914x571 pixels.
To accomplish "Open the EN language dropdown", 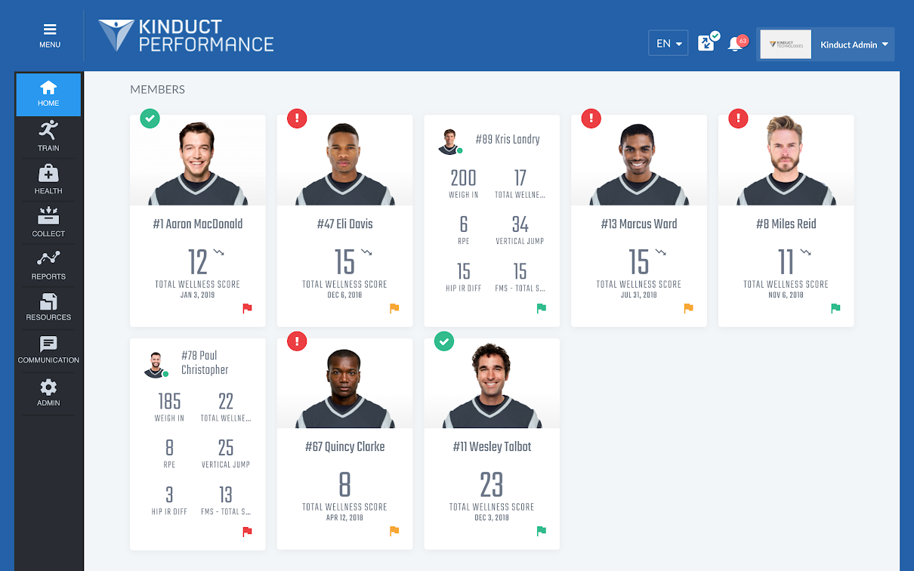I will pos(668,43).
